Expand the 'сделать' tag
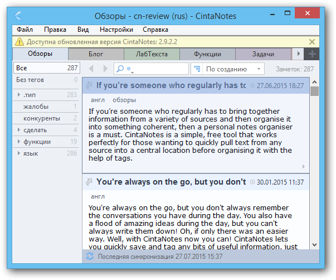 [x=19, y=130]
